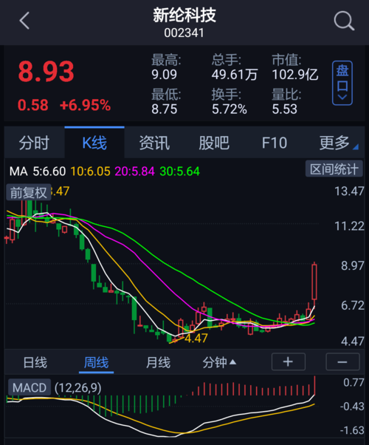Viewport: 369px width, 445px height.
Task: Toggle the 前复权 adjustment setting
Action: 28,193
